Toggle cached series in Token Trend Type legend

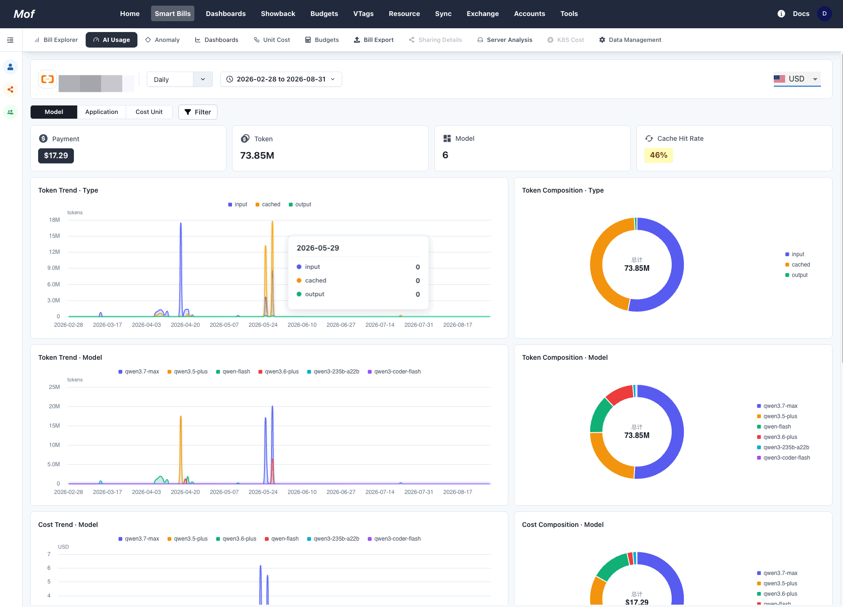[x=268, y=204]
